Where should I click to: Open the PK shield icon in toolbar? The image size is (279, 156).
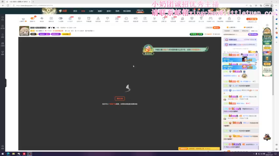pos(80,18)
